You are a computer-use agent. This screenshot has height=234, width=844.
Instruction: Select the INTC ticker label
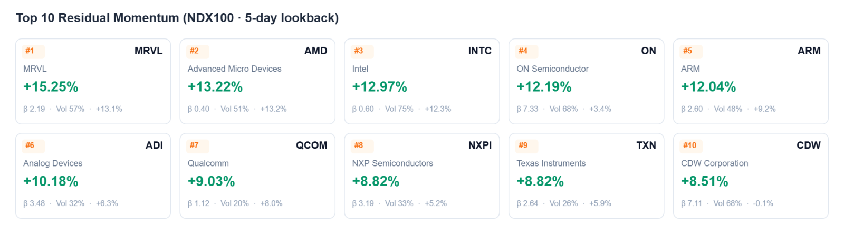point(480,51)
